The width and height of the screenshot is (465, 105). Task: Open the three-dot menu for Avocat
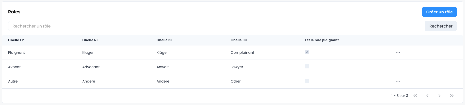(398, 67)
